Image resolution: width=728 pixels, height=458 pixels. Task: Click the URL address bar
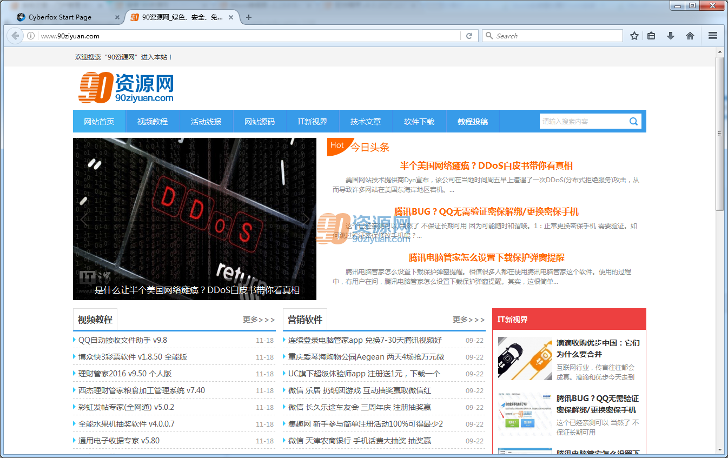pyautogui.click(x=249, y=36)
